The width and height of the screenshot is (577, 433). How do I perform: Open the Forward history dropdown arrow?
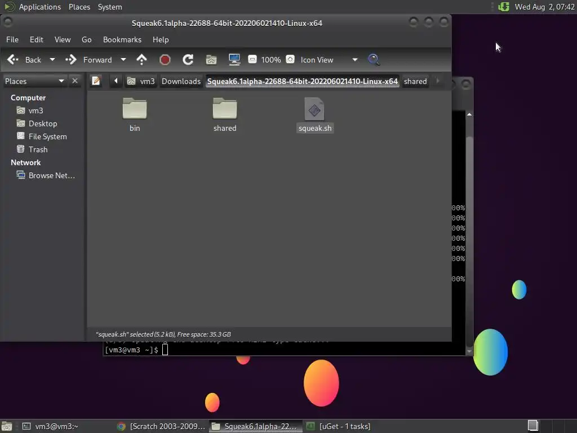123,60
